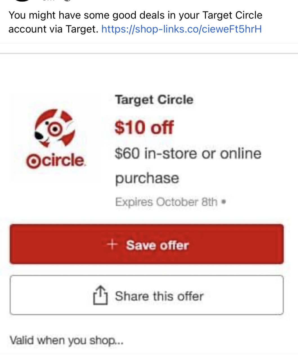Tap the Expires October 8th text
The height and width of the screenshot is (361, 298).
[166, 202]
